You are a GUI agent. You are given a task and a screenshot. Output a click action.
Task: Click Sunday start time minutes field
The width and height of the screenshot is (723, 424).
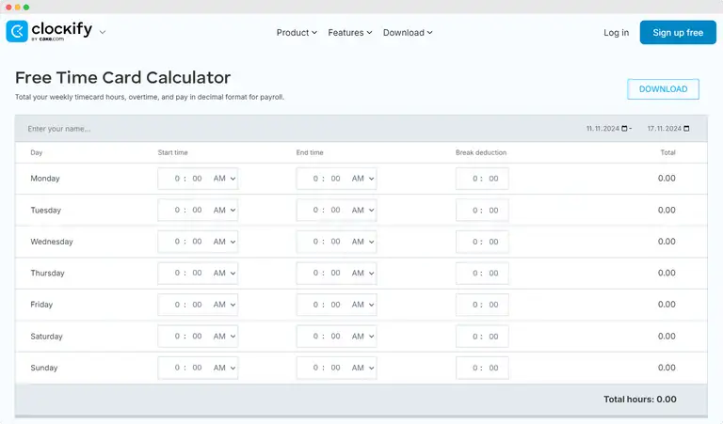pos(197,368)
